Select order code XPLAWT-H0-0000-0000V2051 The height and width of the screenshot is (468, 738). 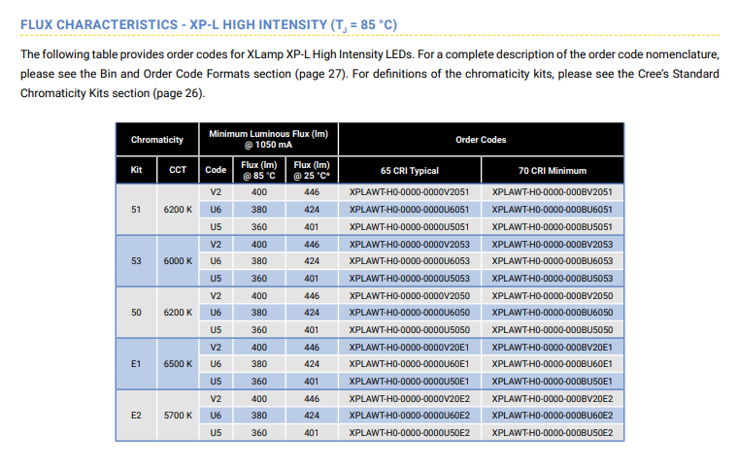410,192
